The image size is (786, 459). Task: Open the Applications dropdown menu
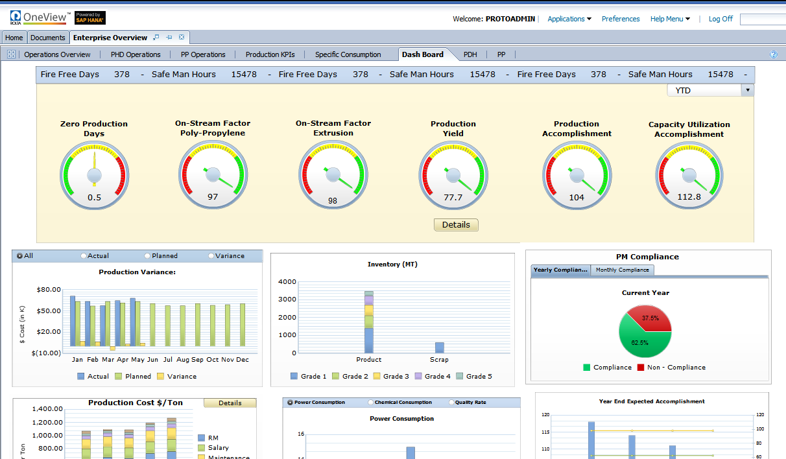click(x=569, y=19)
